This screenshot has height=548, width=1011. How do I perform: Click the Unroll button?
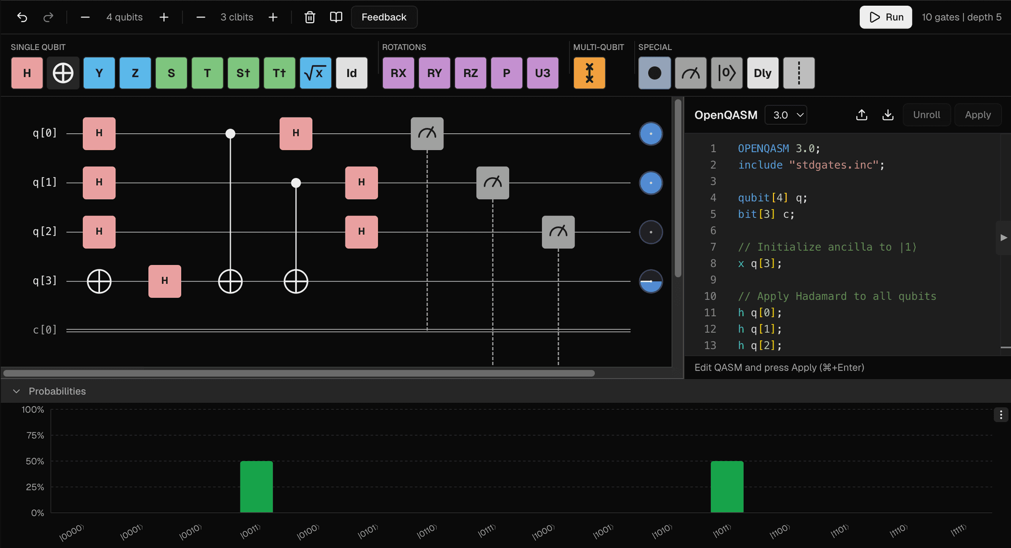pos(926,115)
